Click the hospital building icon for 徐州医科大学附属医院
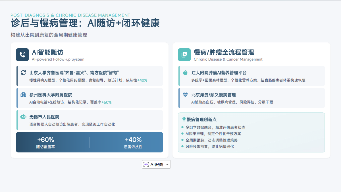The height and width of the screenshot is (192, 341). click(x=23, y=95)
